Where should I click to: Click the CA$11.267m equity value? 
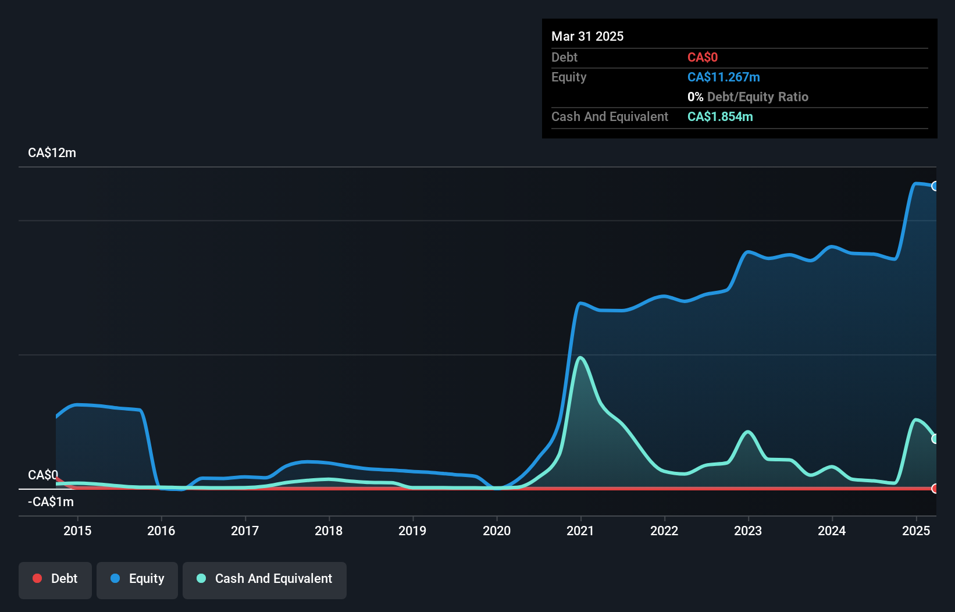(x=724, y=77)
